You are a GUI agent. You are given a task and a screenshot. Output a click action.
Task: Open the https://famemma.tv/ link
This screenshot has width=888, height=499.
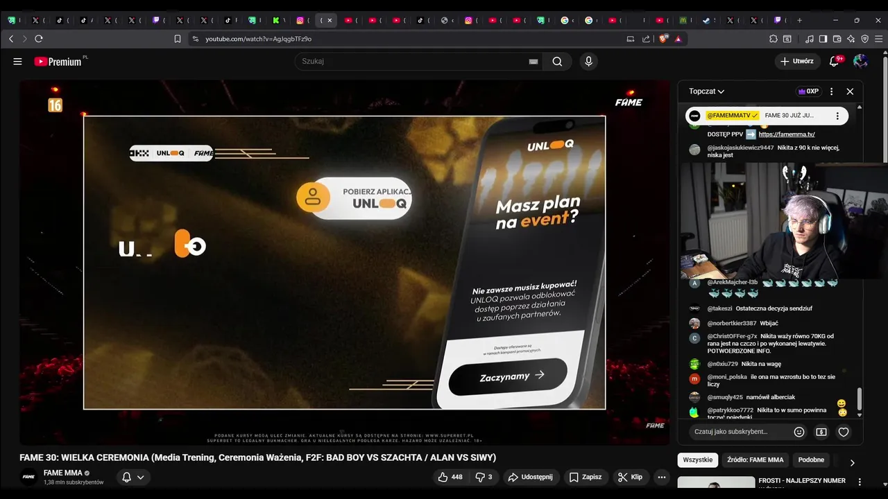(x=787, y=134)
